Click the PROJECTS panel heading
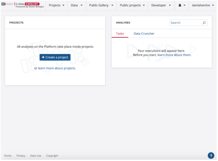 [16, 22]
